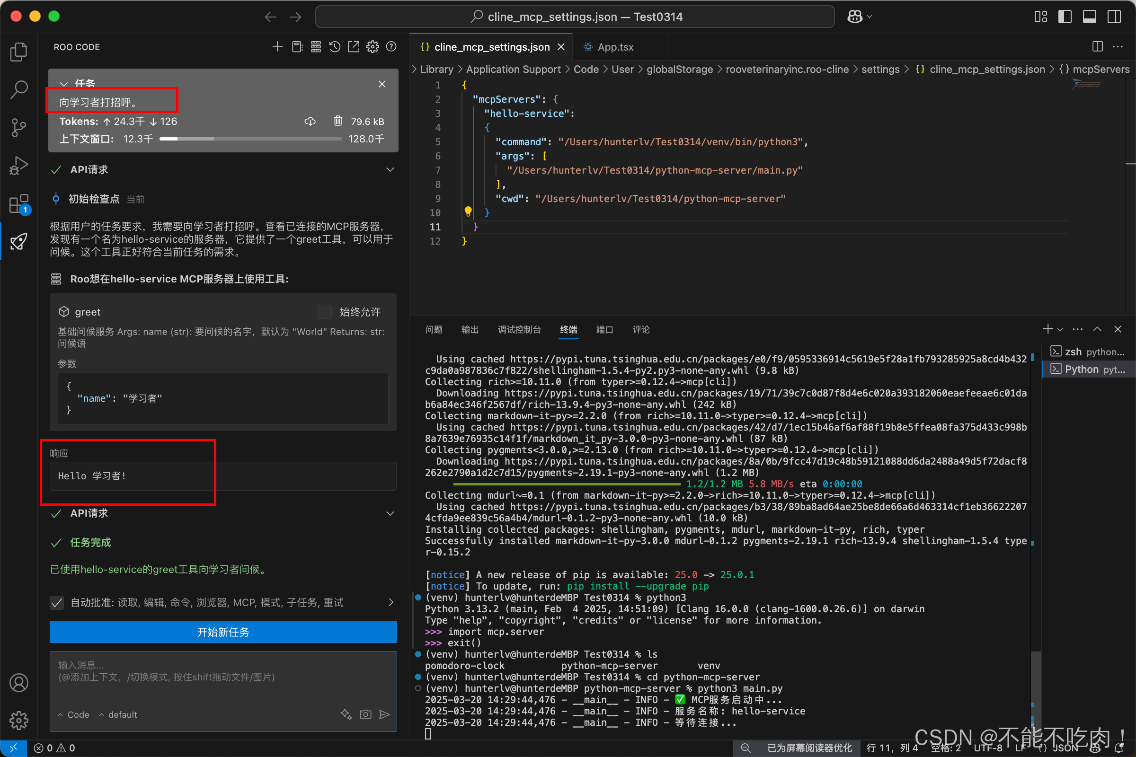Open Roo Code history
This screenshot has width=1136, height=757.
pyautogui.click(x=335, y=47)
